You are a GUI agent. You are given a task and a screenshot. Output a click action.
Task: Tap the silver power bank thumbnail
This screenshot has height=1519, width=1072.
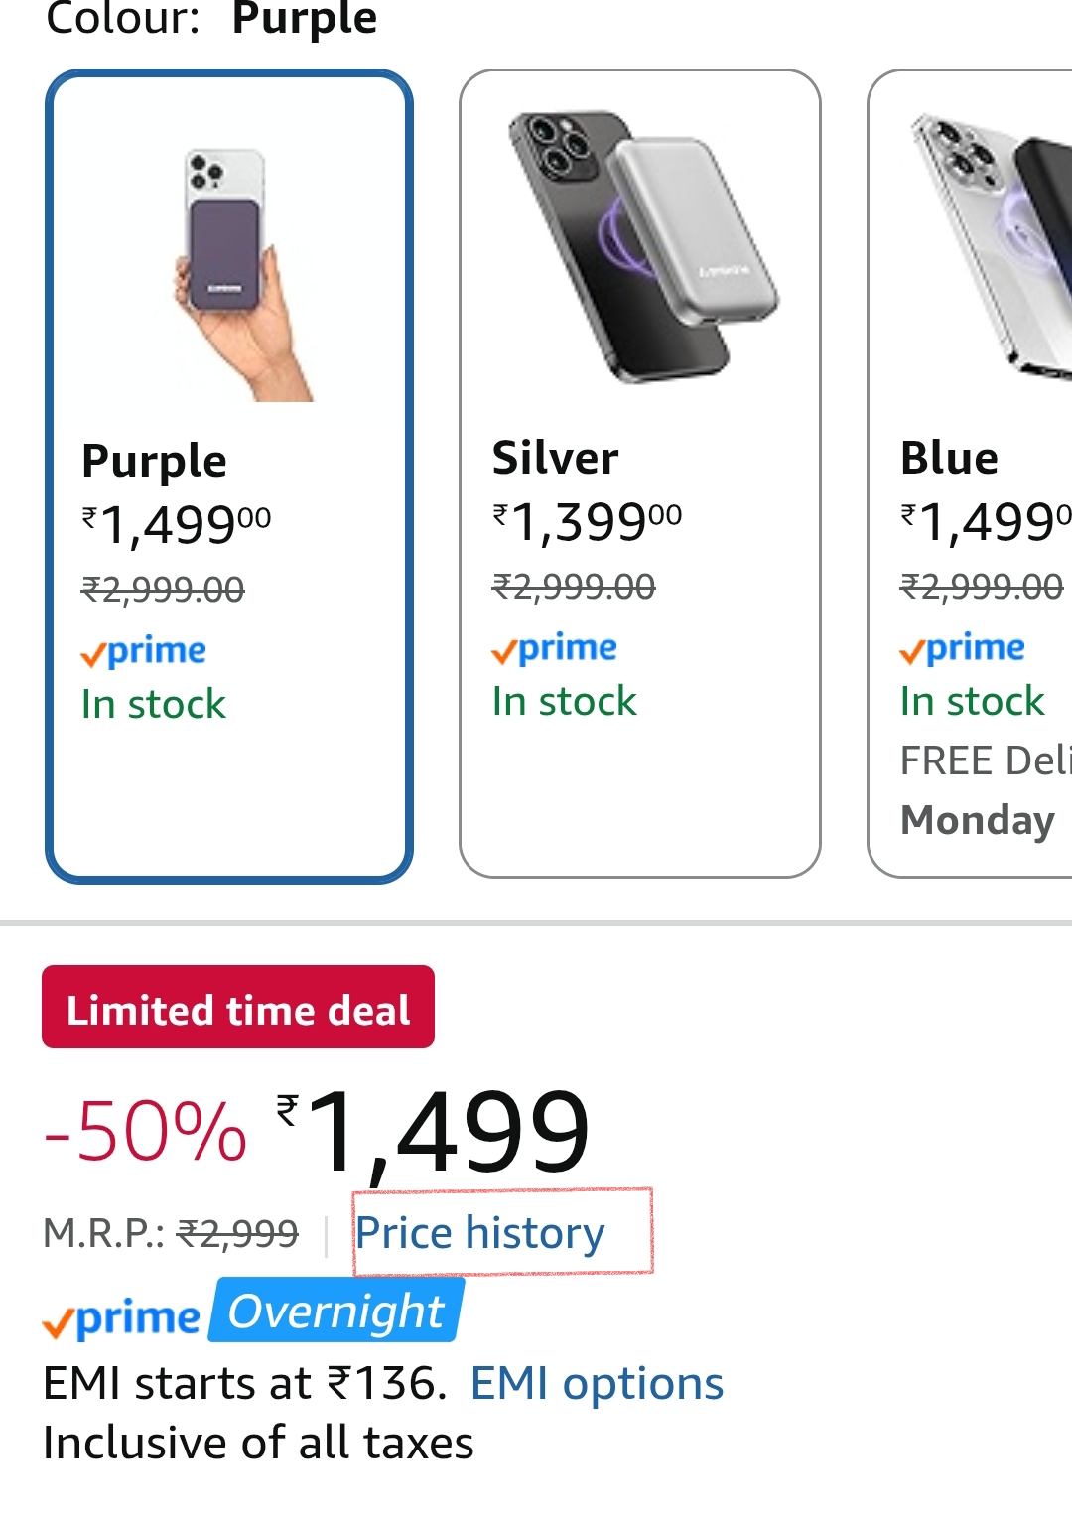[640, 246]
